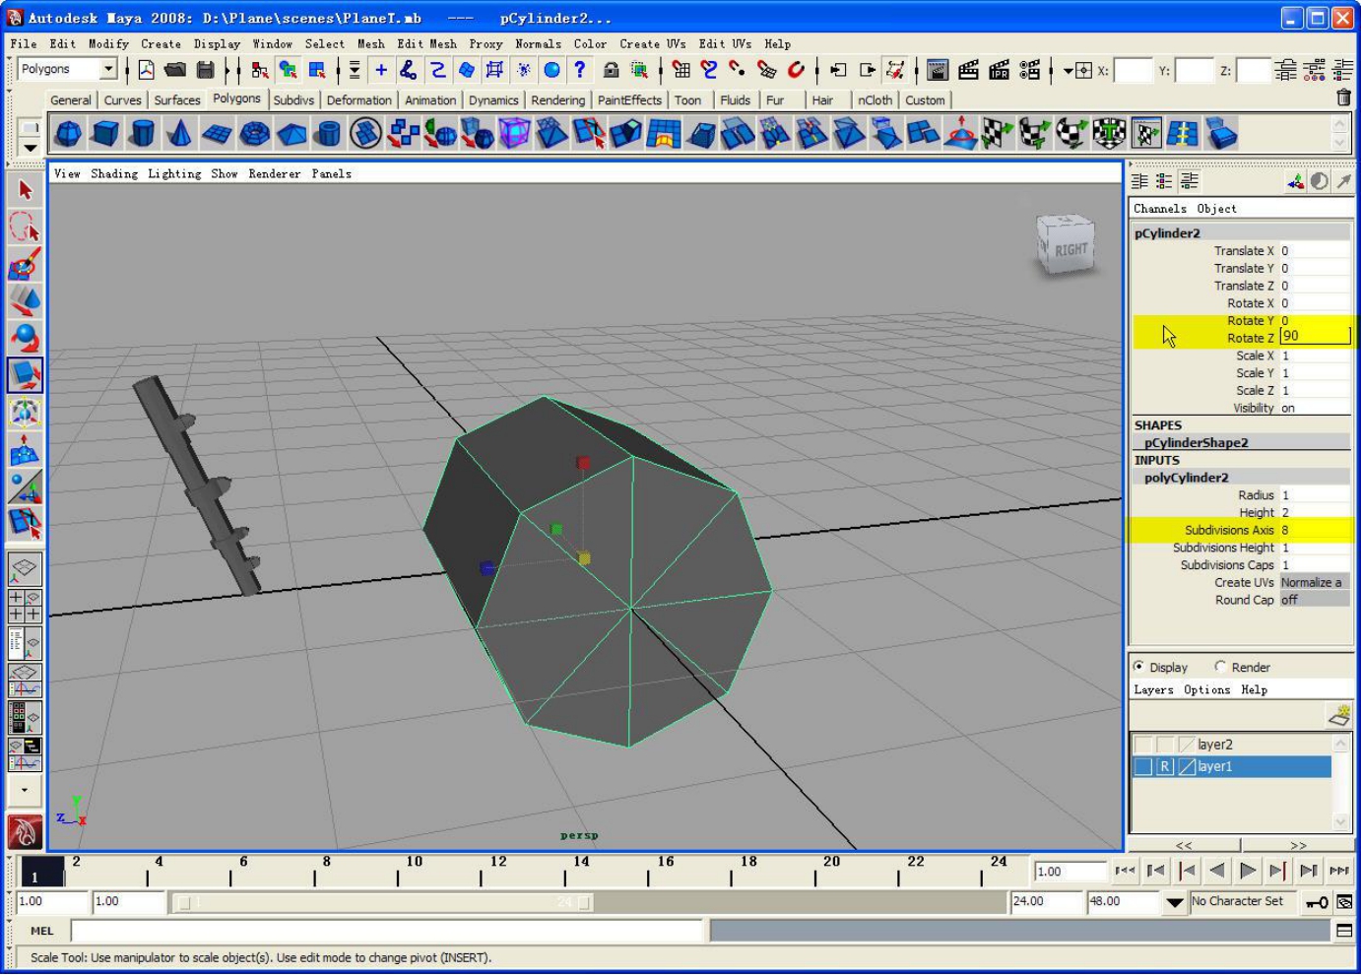Toggle select by object type mode
The width and height of the screenshot is (1361, 975).
(x=288, y=70)
